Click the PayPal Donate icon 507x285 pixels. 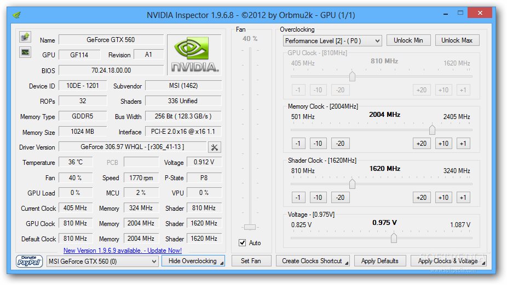click(x=29, y=261)
